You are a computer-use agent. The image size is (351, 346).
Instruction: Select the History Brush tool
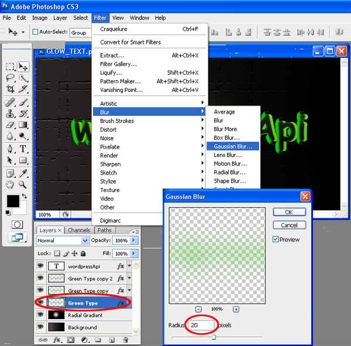(23, 114)
